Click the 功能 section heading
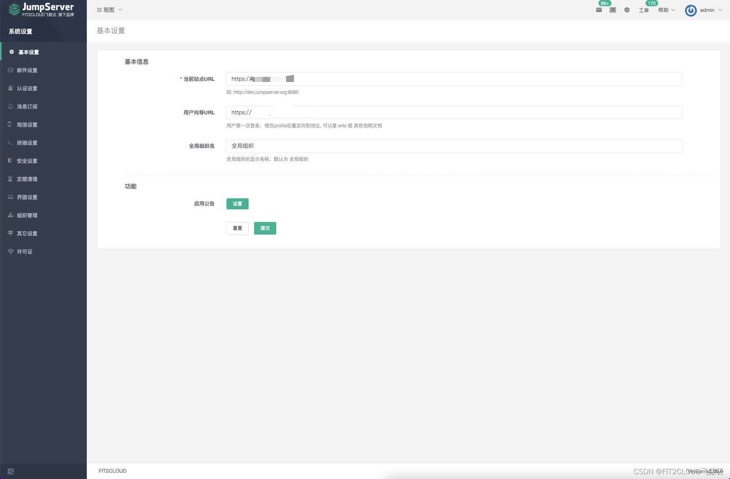 coord(131,186)
